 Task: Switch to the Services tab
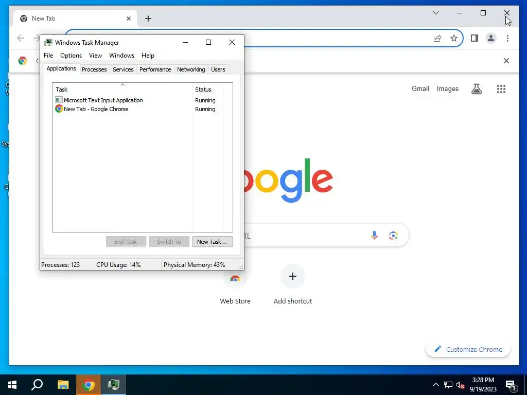[123, 69]
